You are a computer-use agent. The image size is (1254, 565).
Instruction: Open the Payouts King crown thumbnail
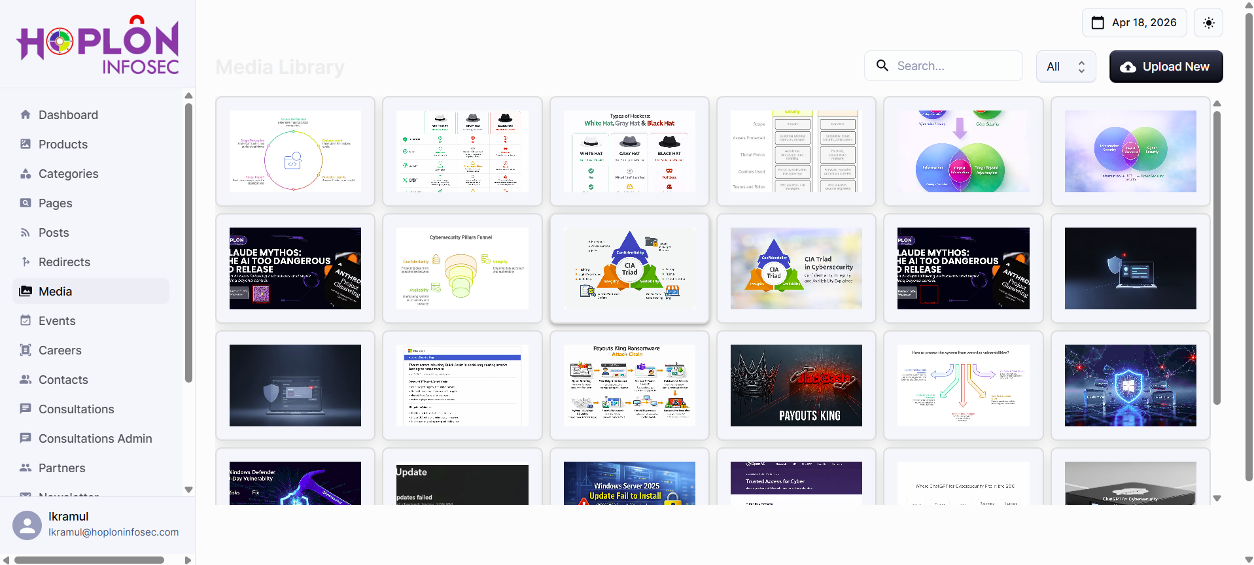click(x=796, y=385)
